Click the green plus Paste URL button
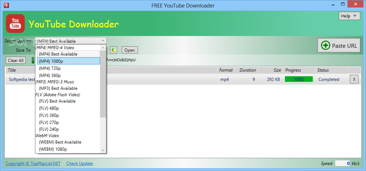 339,46
